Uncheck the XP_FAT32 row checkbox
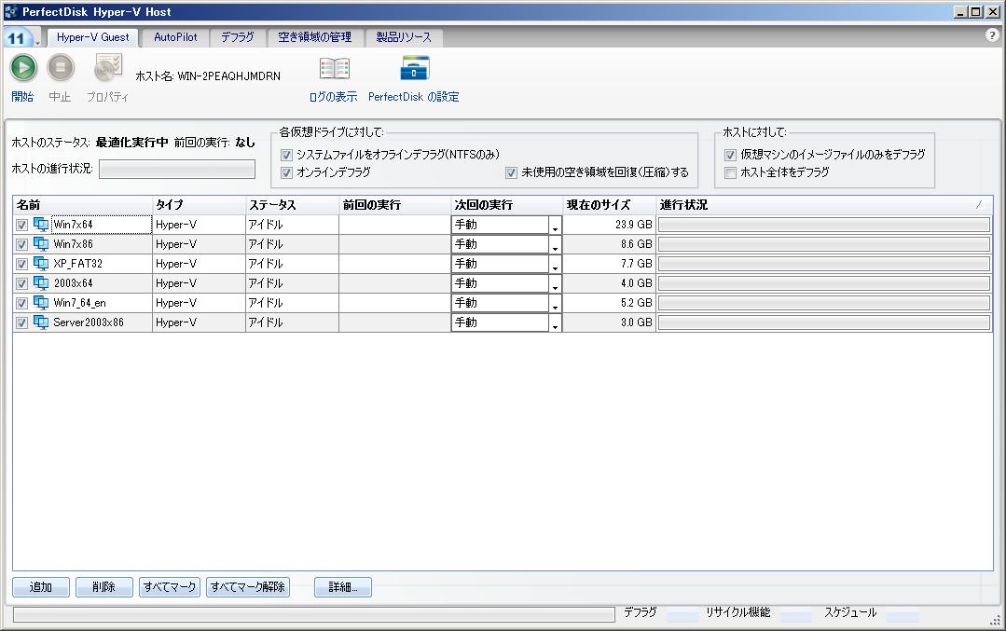This screenshot has width=1006, height=631. [21, 264]
